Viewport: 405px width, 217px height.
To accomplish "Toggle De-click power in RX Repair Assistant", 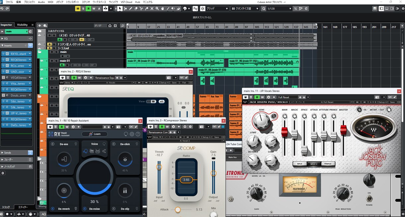I will (114, 144).
